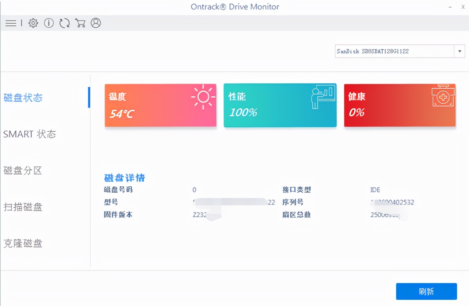Click the refresh/sync icon in the toolbar
The width and height of the screenshot is (469, 306).
65,23
